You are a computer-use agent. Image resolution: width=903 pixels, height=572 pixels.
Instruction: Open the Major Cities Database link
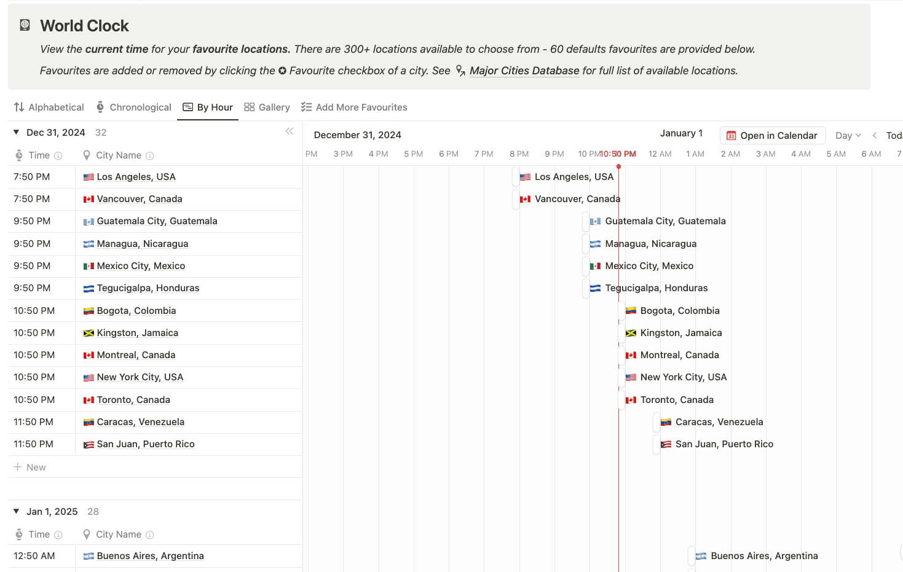point(524,71)
